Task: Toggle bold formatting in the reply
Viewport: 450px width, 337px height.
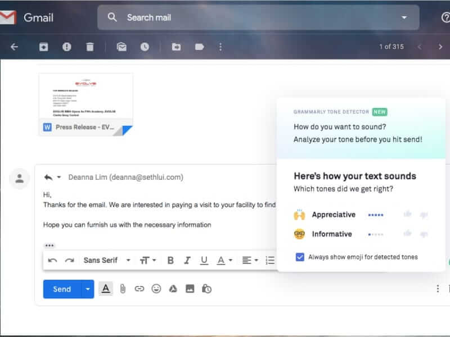Action: [x=170, y=260]
